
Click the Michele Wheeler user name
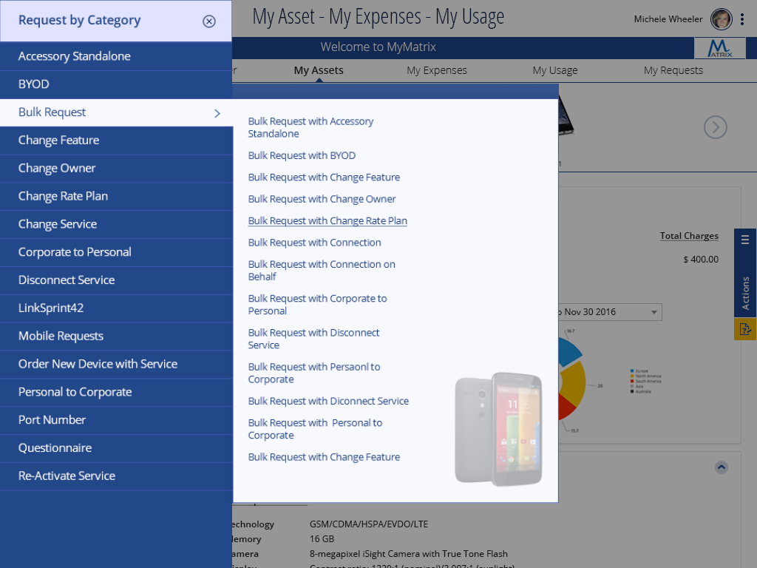tap(668, 19)
